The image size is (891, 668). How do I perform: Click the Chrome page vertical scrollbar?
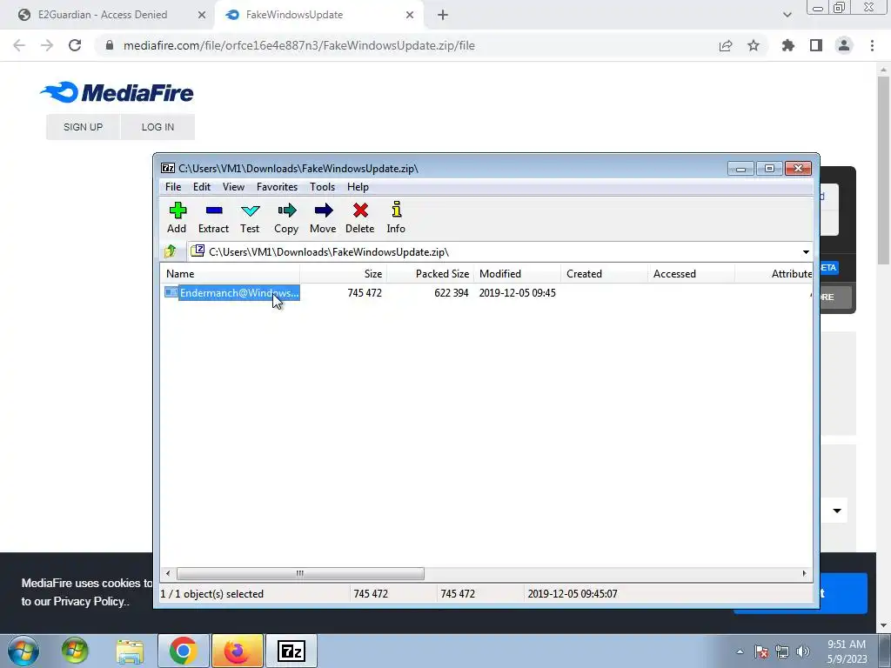[883, 170]
